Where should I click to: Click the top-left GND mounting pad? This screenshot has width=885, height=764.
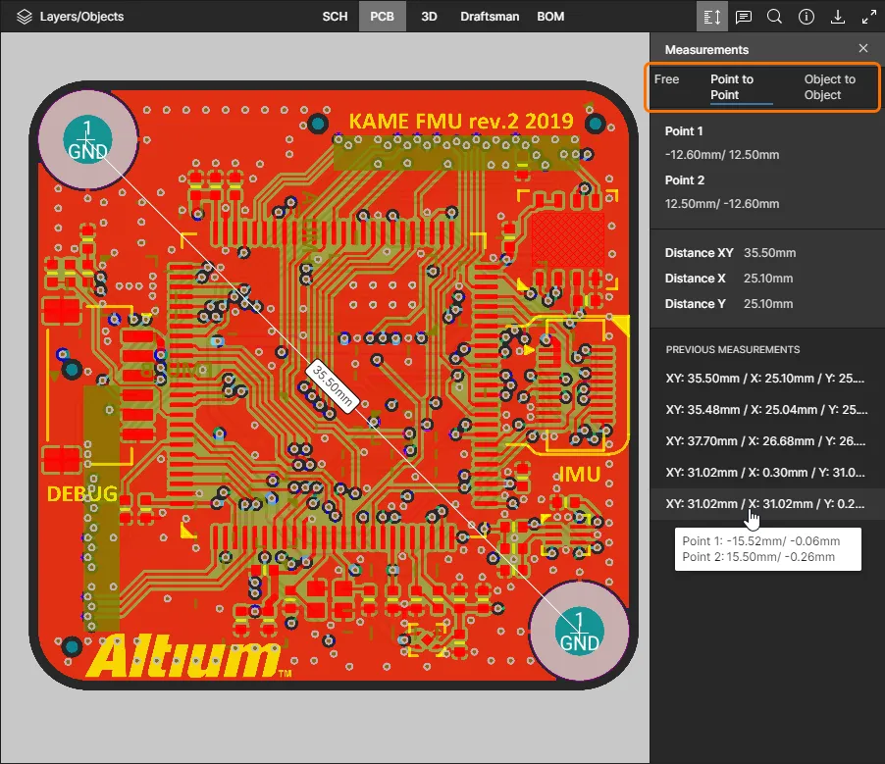pos(87,140)
